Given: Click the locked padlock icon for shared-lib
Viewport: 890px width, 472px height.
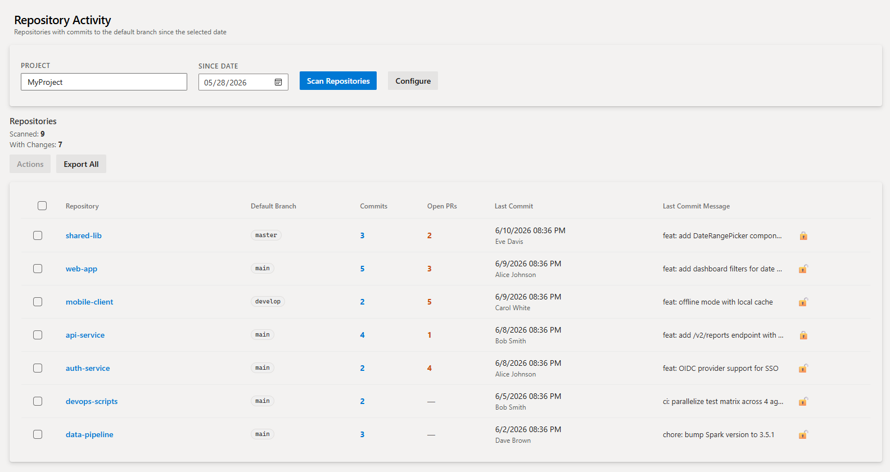Looking at the screenshot, I should tap(803, 235).
